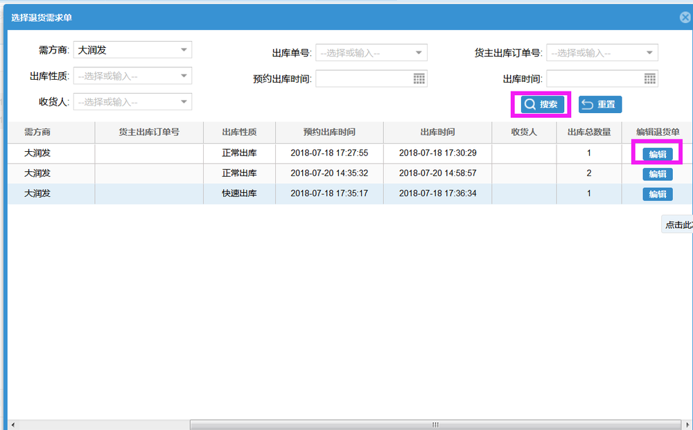This screenshot has width=693, height=430.
Task: Open calendar picker for 出库时间
Action: pyautogui.click(x=649, y=78)
